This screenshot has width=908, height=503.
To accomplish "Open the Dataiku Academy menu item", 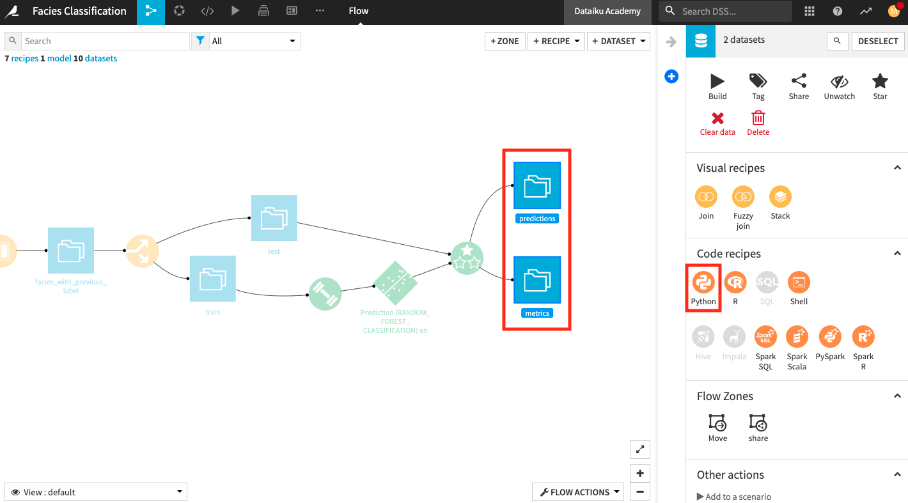I will [607, 11].
